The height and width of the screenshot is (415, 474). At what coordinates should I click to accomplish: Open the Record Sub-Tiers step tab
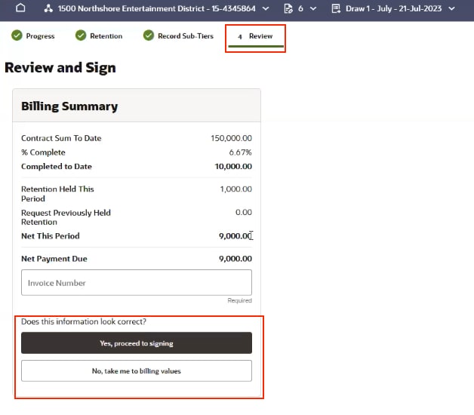click(185, 36)
